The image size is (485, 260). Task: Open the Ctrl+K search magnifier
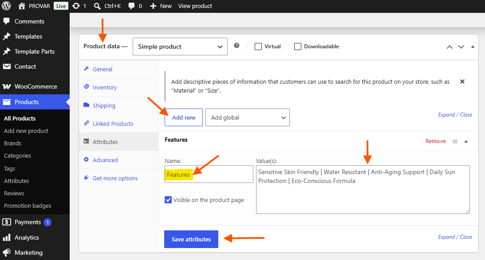[97, 6]
